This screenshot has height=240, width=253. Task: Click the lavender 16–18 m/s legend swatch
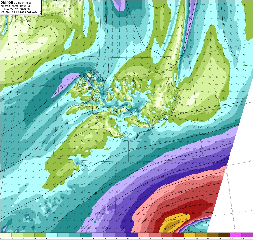(98, 235)
